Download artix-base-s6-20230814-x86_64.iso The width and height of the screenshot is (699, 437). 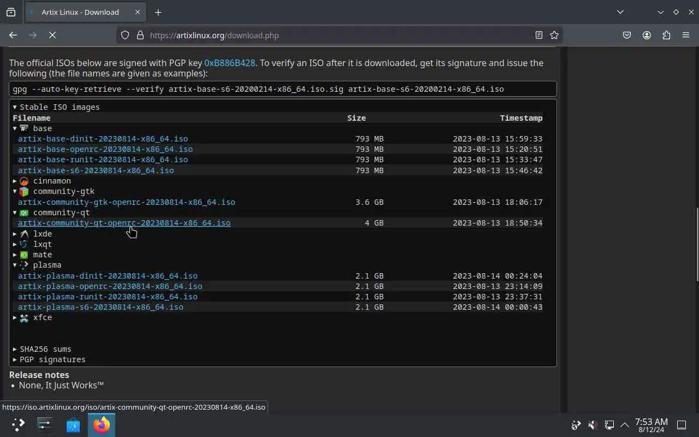[96, 170]
